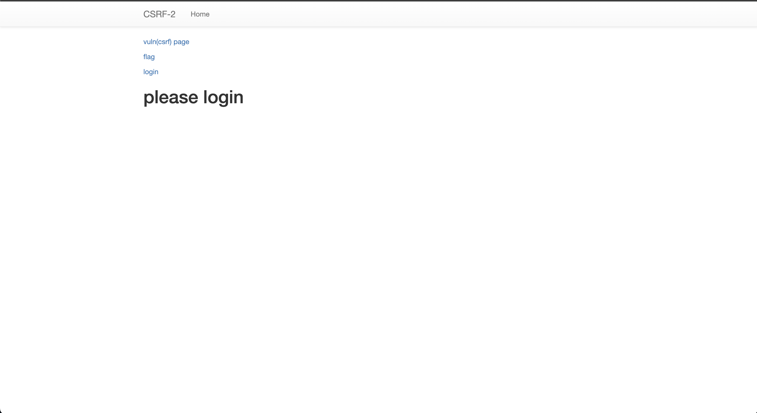Follow the blue 'login' hyperlink
The image size is (757, 413).
151,72
